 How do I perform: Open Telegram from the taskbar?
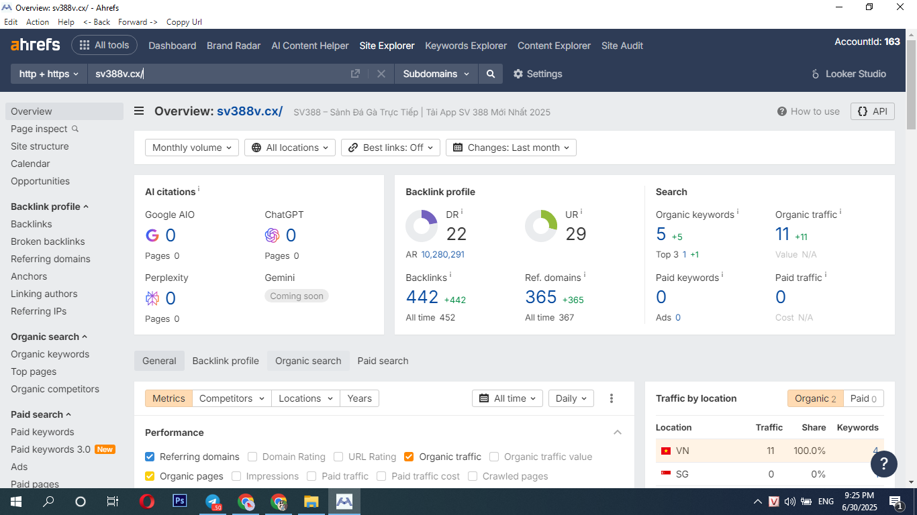pyautogui.click(x=213, y=502)
